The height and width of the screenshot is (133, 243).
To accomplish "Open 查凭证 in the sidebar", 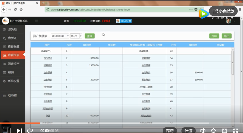I will tap(12, 38).
